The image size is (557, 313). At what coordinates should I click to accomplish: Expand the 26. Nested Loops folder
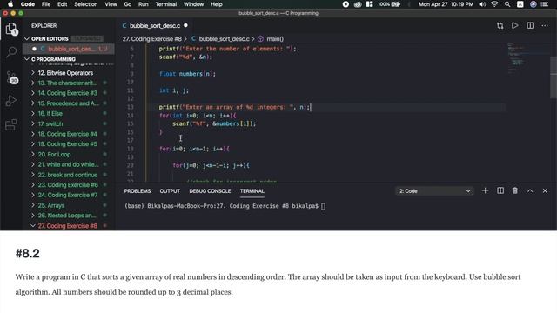point(67,216)
